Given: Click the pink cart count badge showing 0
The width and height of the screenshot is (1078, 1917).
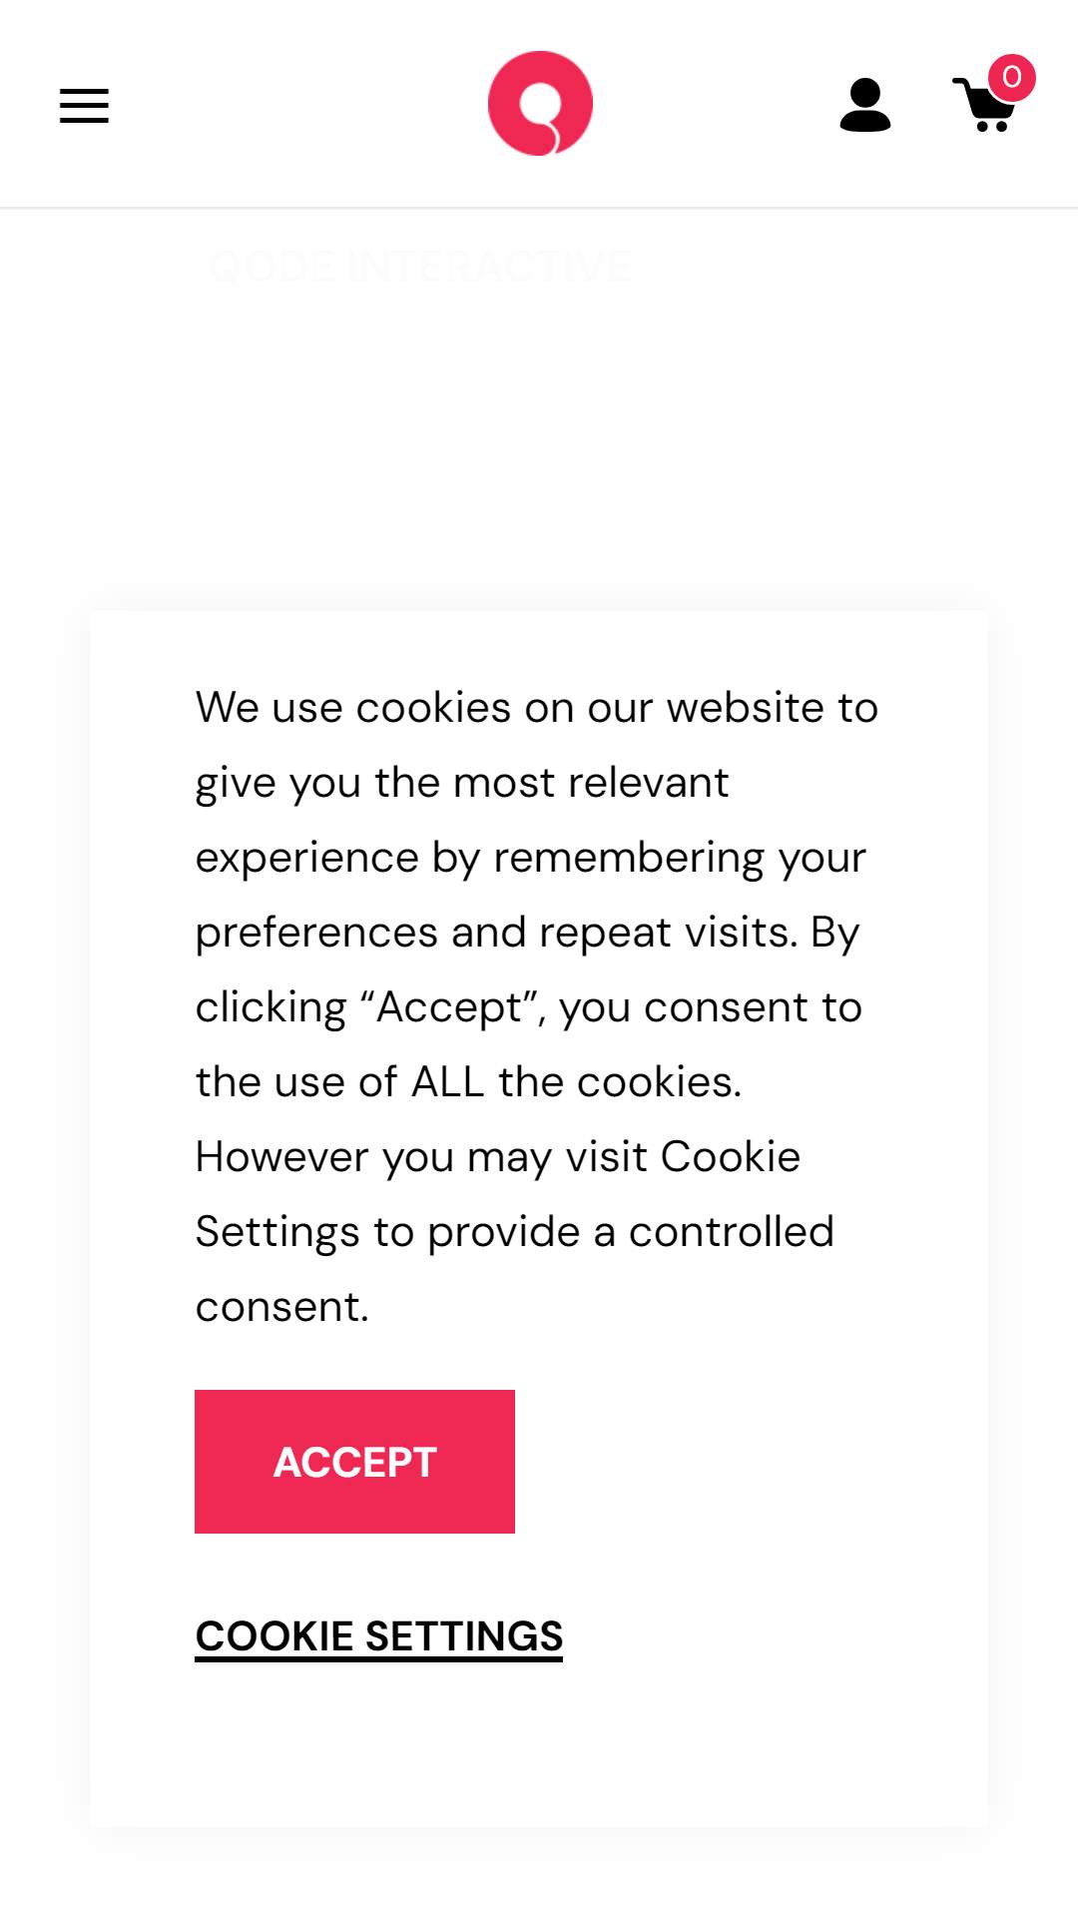Looking at the screenshot, I should coord(1012,77).
